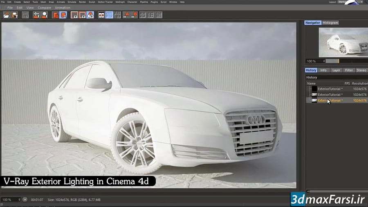Click the highlighted orange 1024x576 resolution value
The height and width of the screenshot is (207, 368).
click(x=360, y=101)
